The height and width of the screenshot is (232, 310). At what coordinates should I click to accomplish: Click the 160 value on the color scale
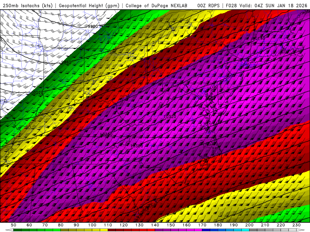point(187,225)
